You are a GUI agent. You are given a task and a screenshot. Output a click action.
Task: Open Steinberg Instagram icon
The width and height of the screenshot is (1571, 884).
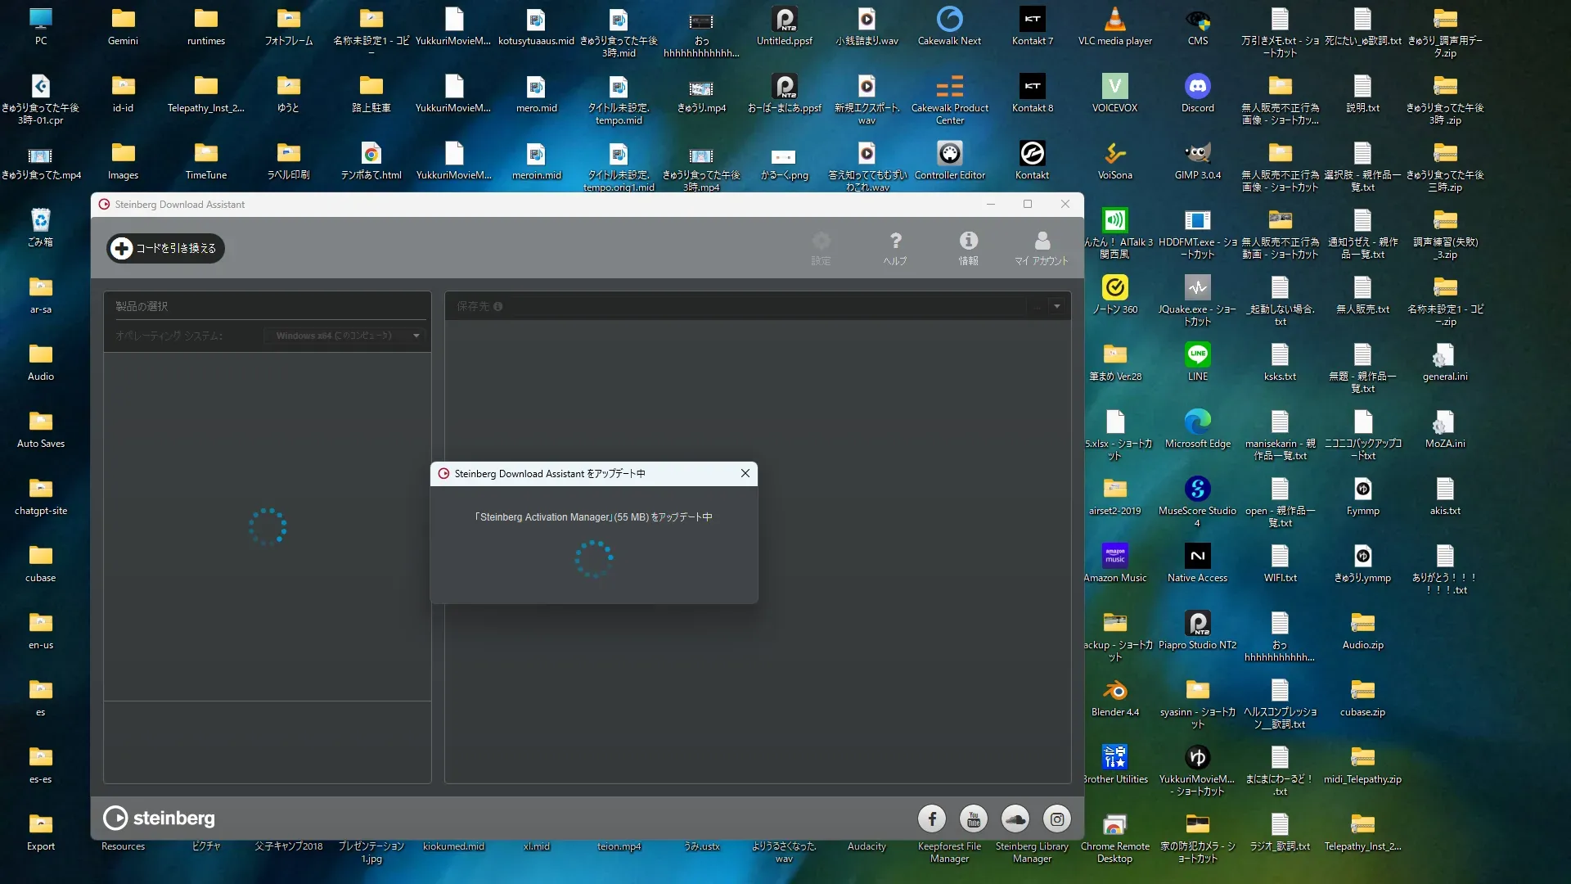pos(1057,819)
